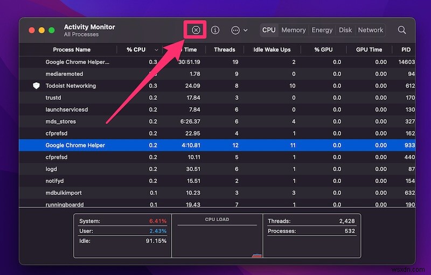Toggle the % CPU sort direction chevron
This screenshot has width=431, height=275.
click(x=156, y=50)
